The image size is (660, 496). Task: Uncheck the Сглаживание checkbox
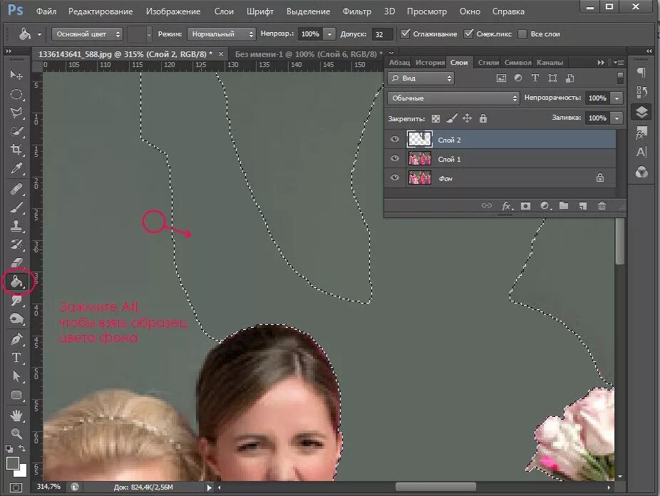tap(406, 34)
